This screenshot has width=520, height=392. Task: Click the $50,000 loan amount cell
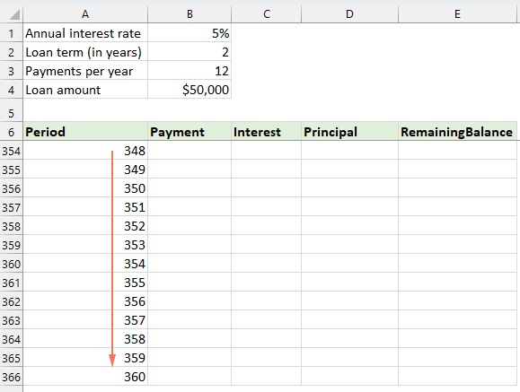pyautogui.click(x=189, y=90)
